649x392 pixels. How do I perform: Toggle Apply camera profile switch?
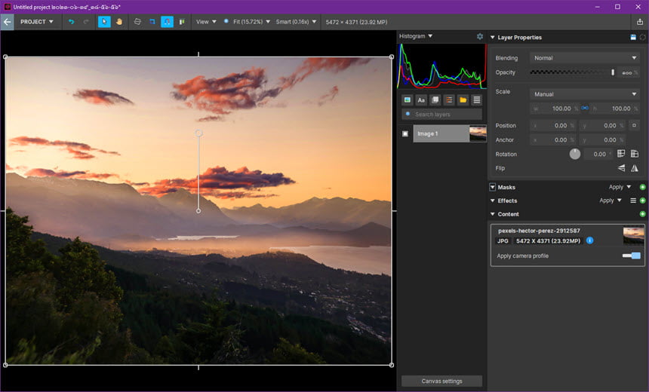point(631,256)
